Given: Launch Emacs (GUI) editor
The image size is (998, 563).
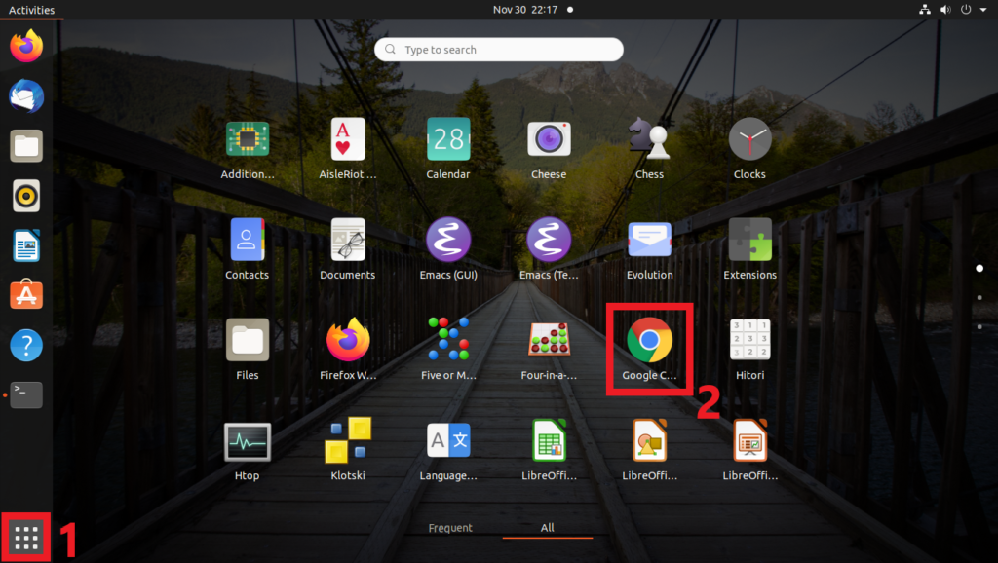Looking at the screenshot, I should 448,240.
